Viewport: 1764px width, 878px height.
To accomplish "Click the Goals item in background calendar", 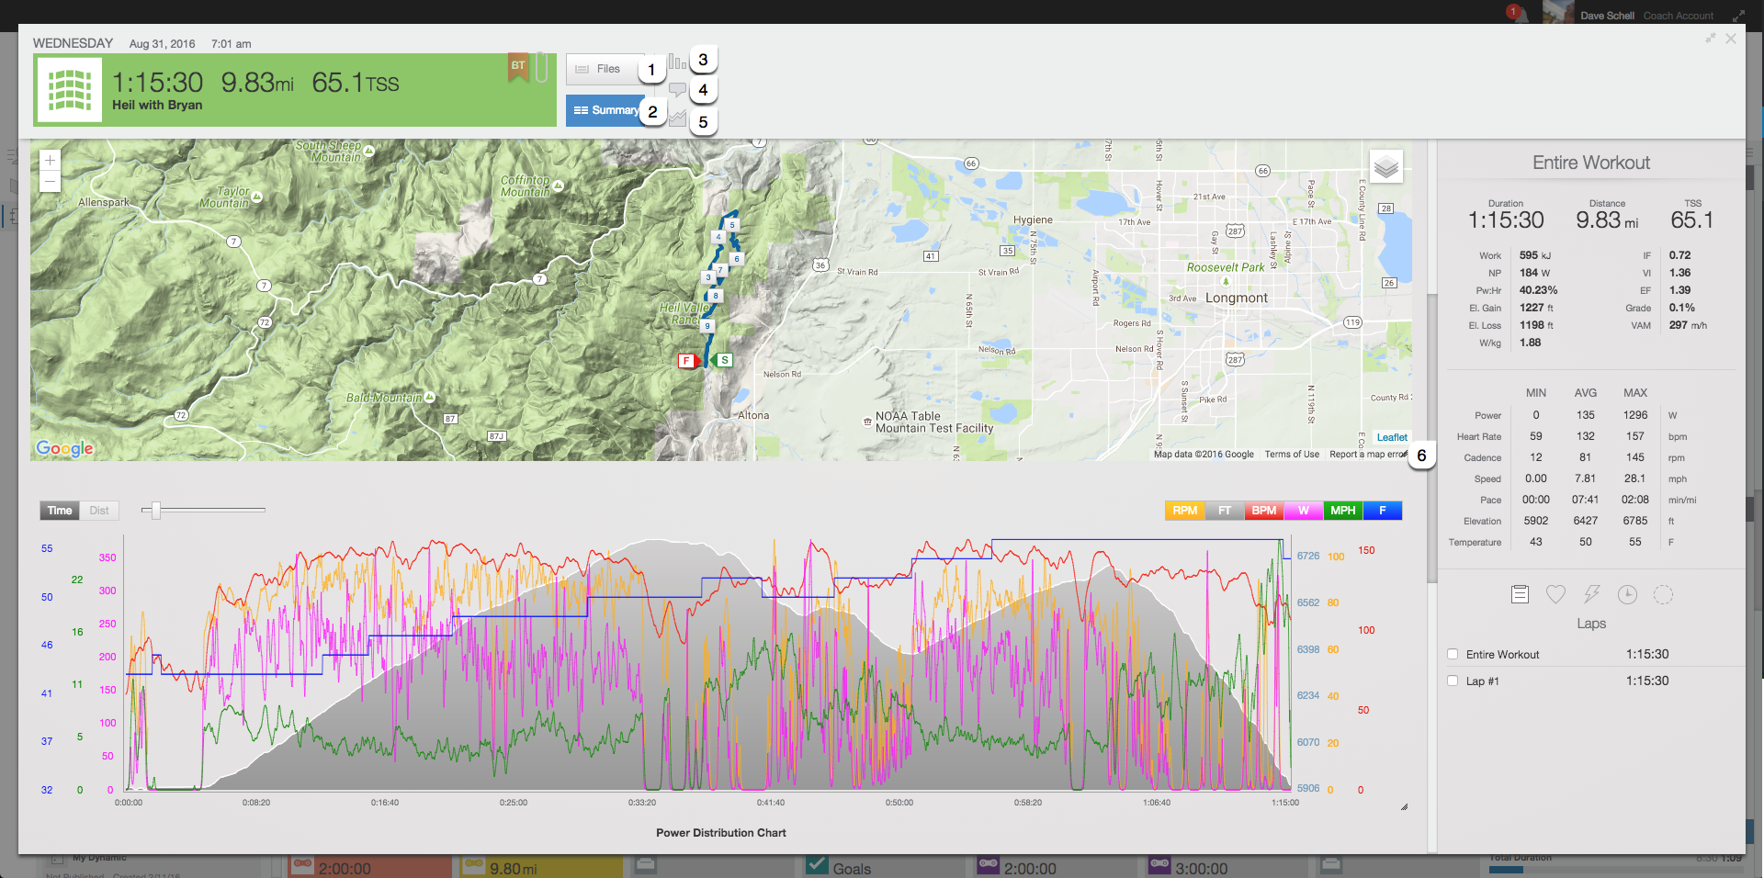I will [x=852, y=868].
